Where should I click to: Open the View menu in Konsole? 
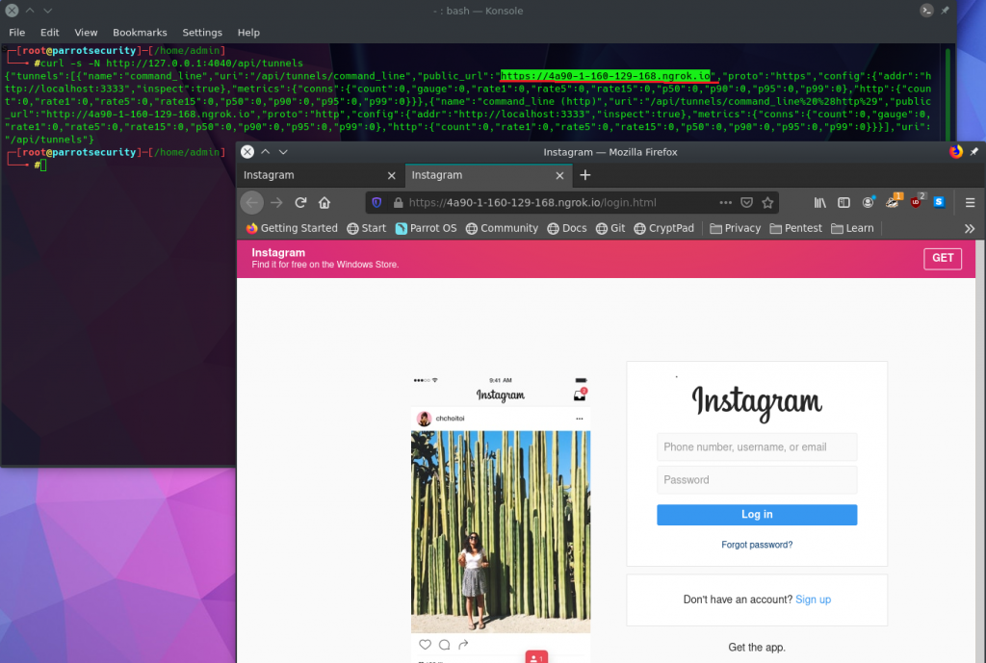[86, 32]
